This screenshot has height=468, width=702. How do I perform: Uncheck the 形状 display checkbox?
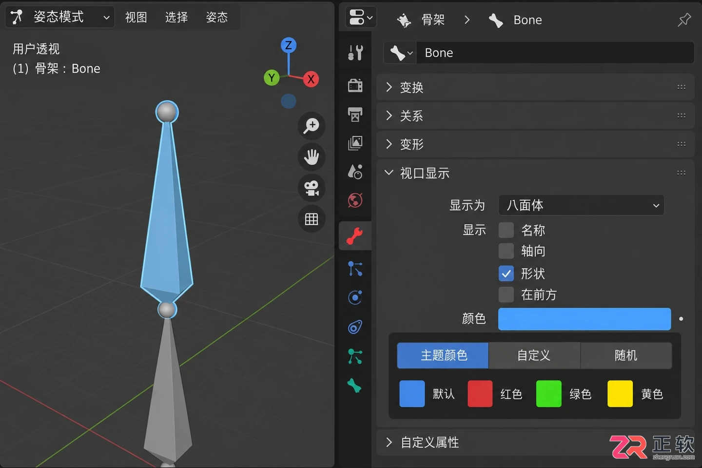click(x=506, y=273)
